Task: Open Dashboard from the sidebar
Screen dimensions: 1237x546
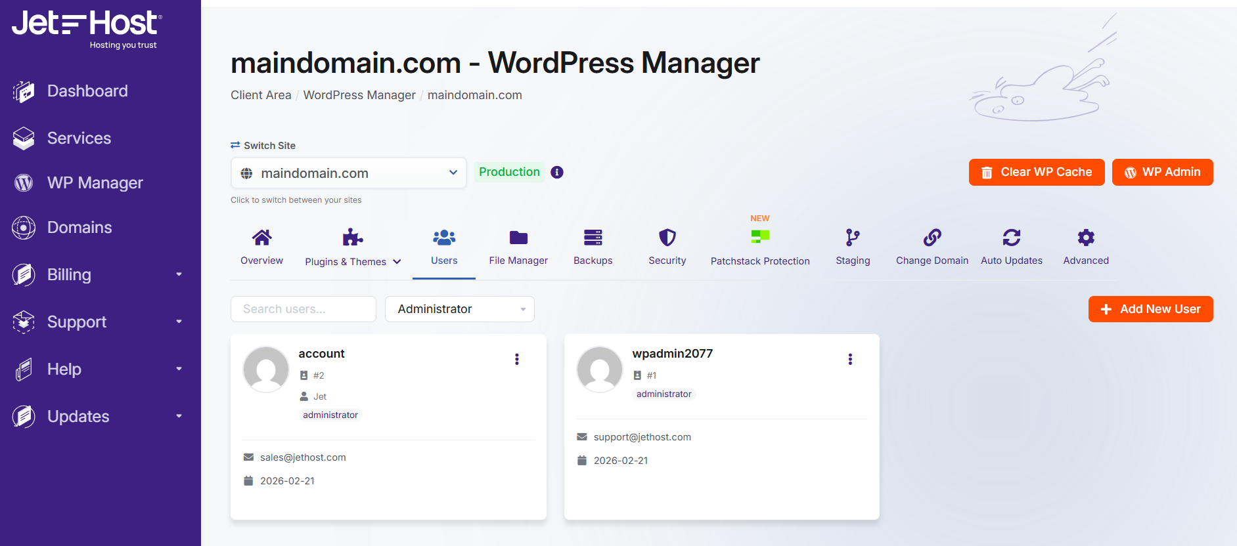Action: coord(87,91)
